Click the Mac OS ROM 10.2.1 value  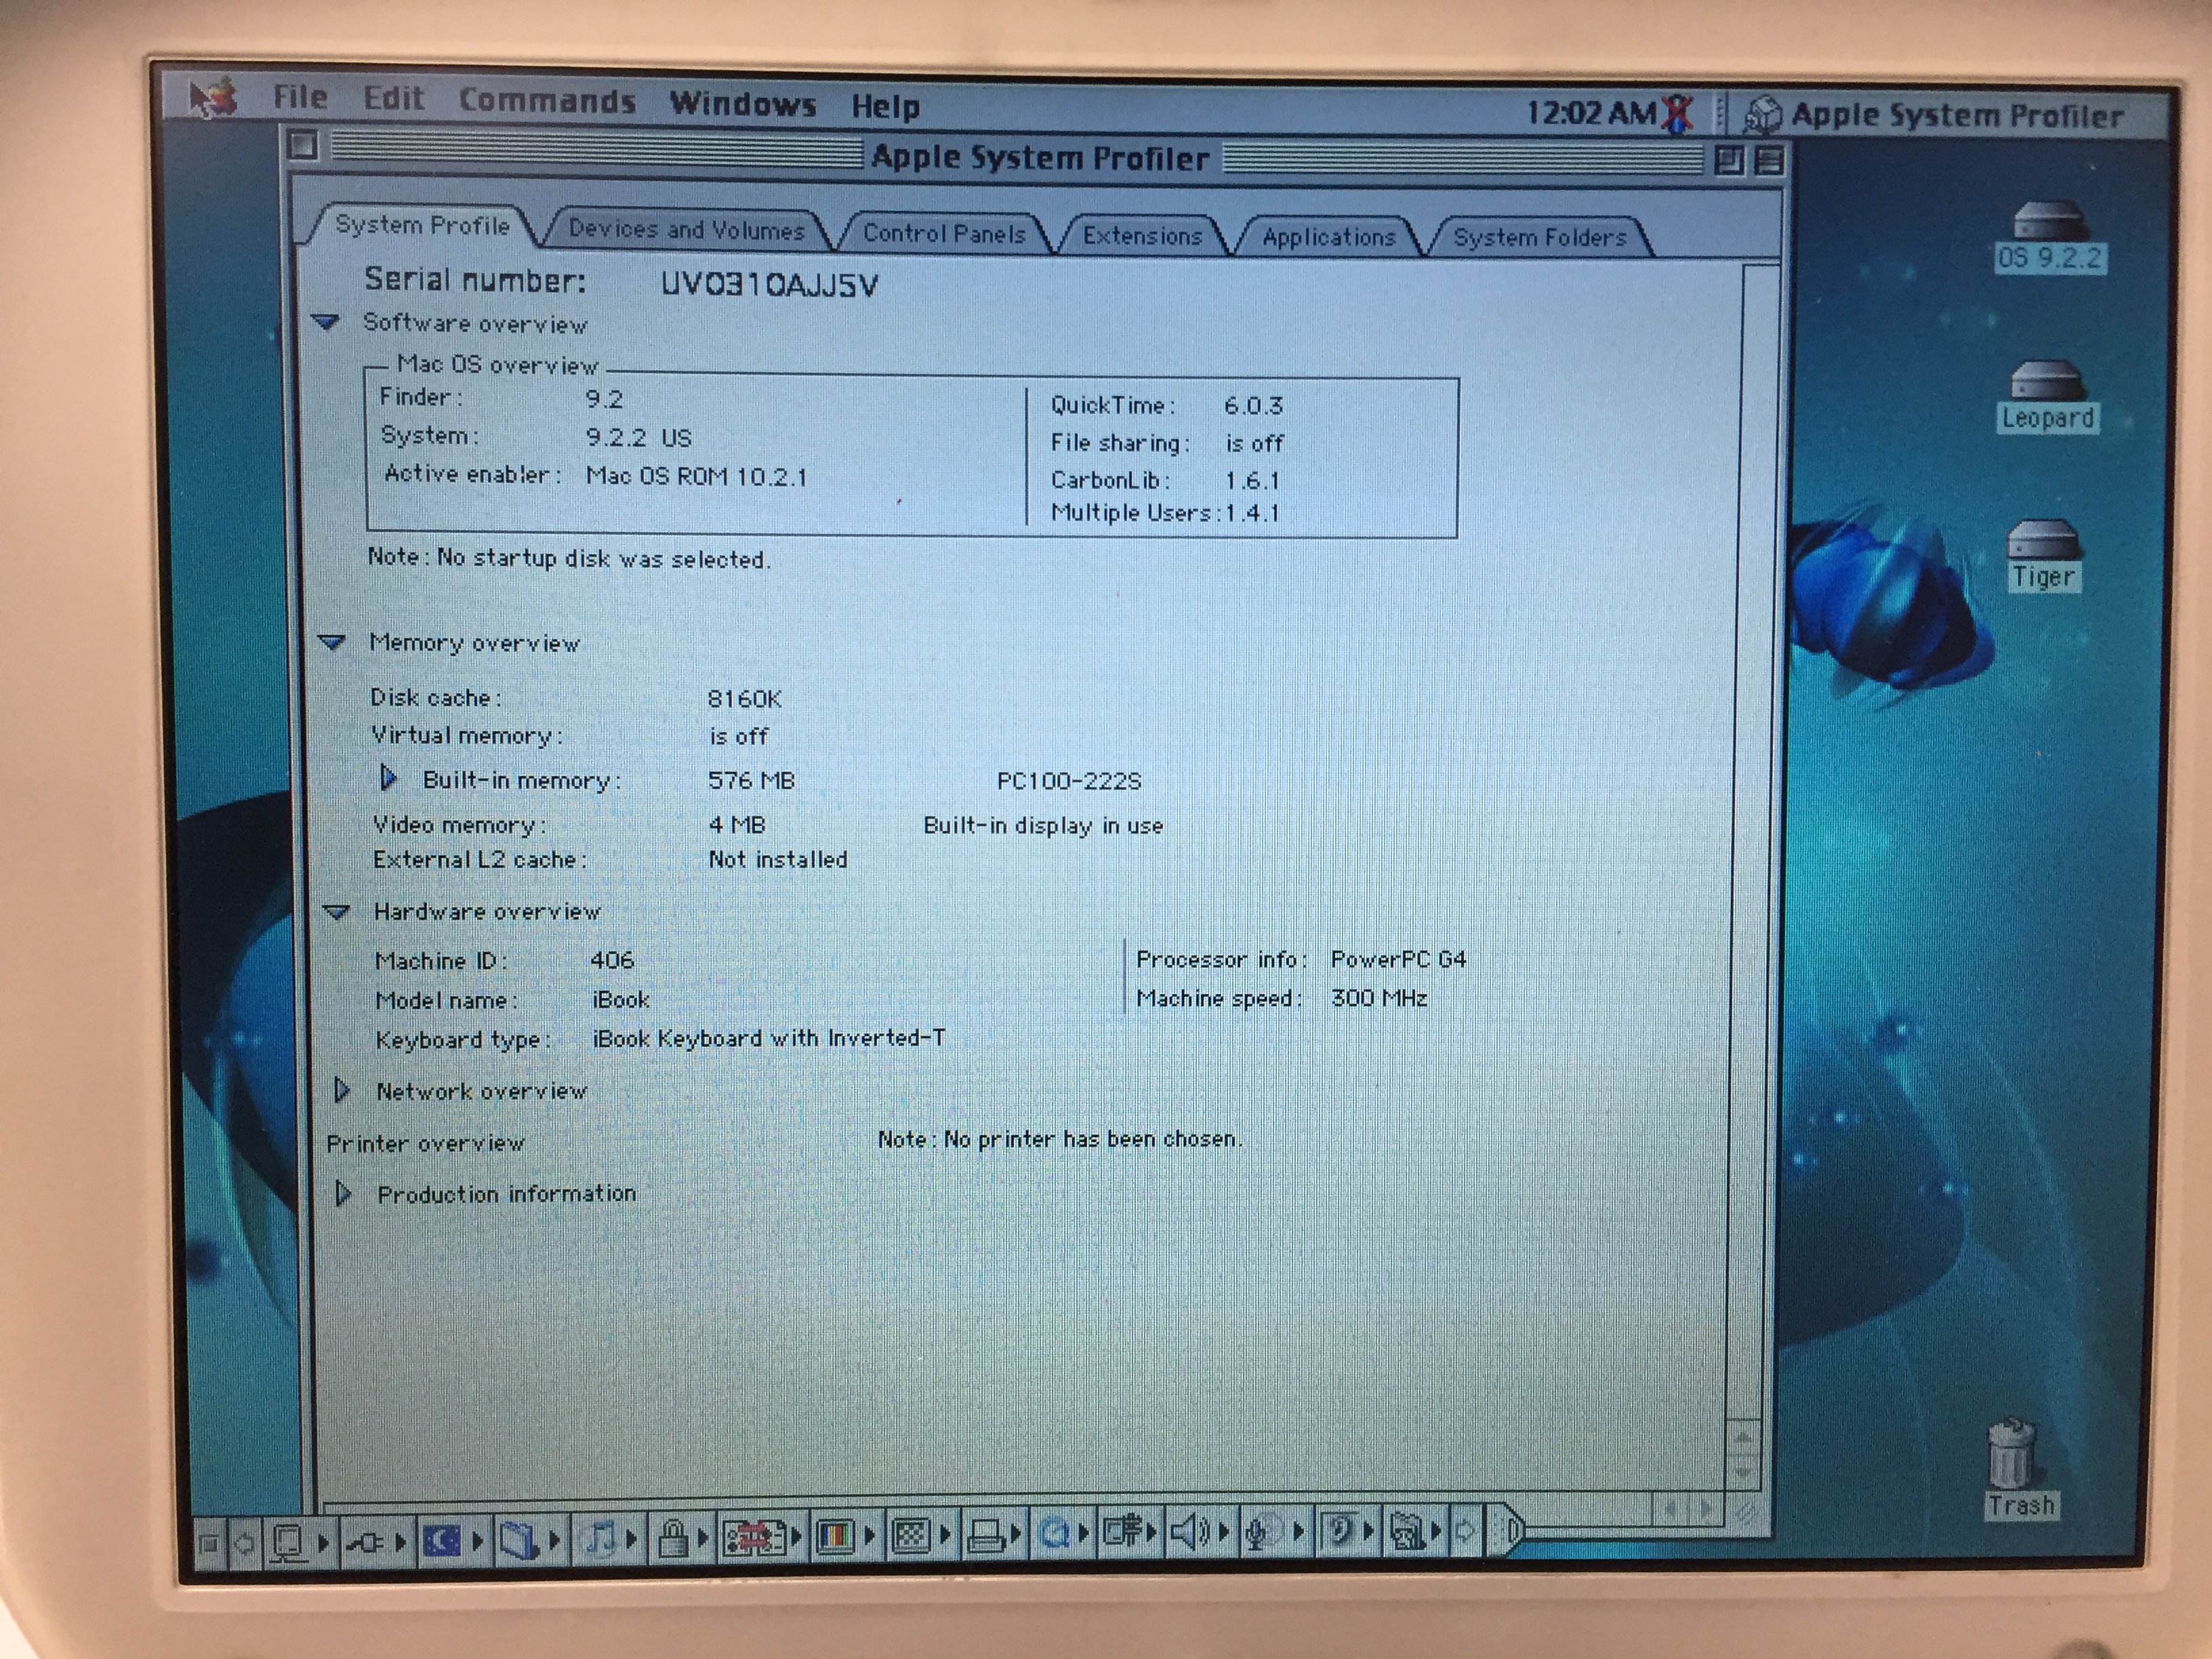pos(696,476)
